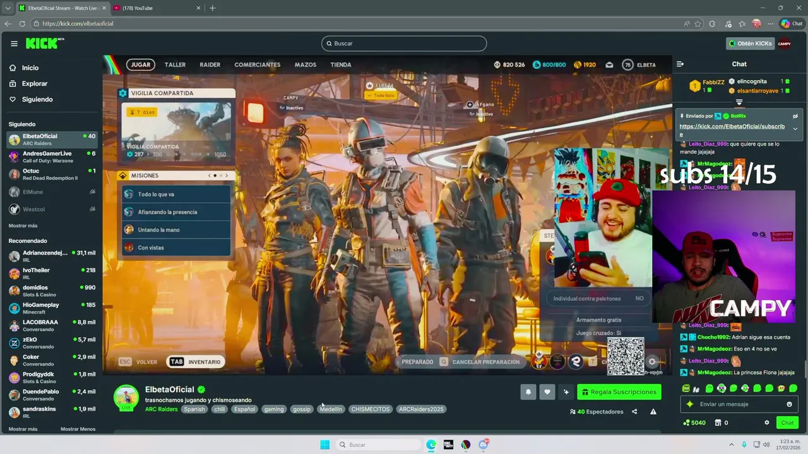Screen dimensions: 808x454
Task: Report the stream with warning icon
Action: click(x=653, y=412)
